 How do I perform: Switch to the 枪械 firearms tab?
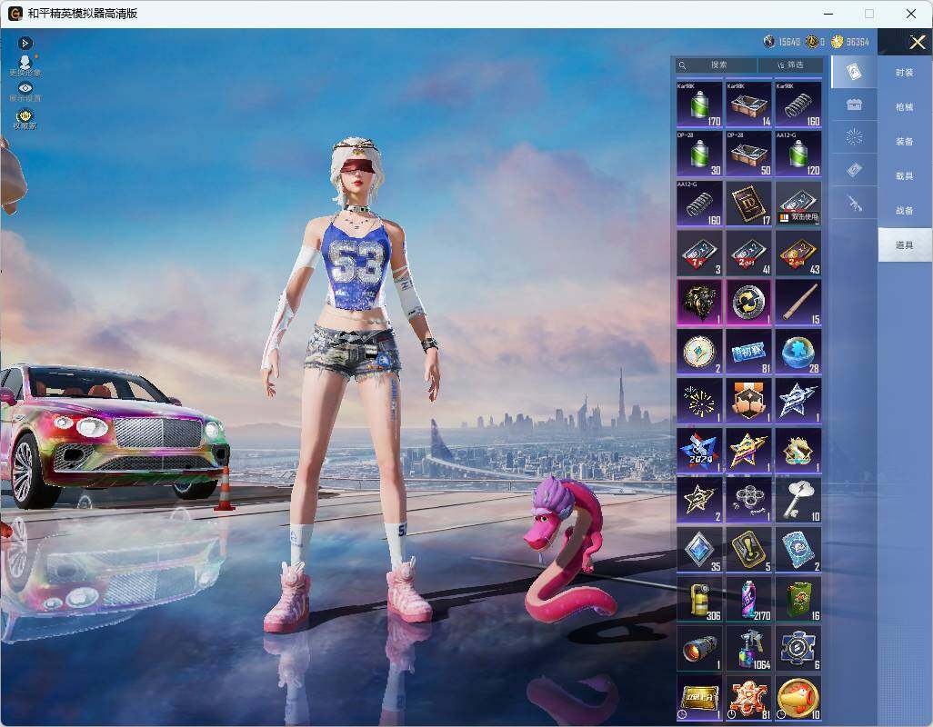click(x=905, y=107)
